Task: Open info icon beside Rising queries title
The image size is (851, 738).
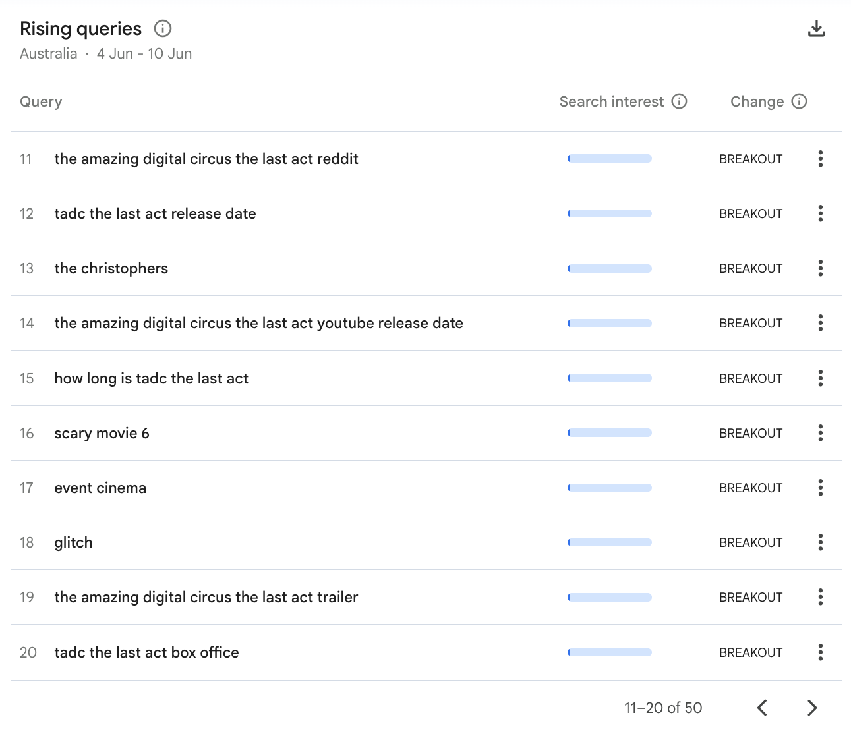Action: [x=163, y=28]
